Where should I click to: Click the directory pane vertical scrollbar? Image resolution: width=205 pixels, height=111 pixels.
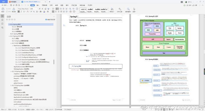click(x=54, y=62)
